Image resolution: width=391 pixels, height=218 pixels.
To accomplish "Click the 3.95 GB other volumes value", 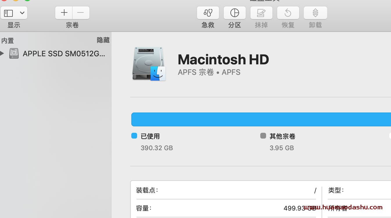I will click(282, 148).
